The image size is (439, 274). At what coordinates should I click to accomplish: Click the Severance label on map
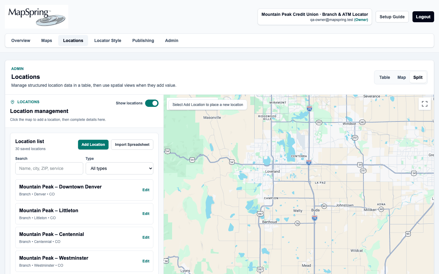point(372,96)
